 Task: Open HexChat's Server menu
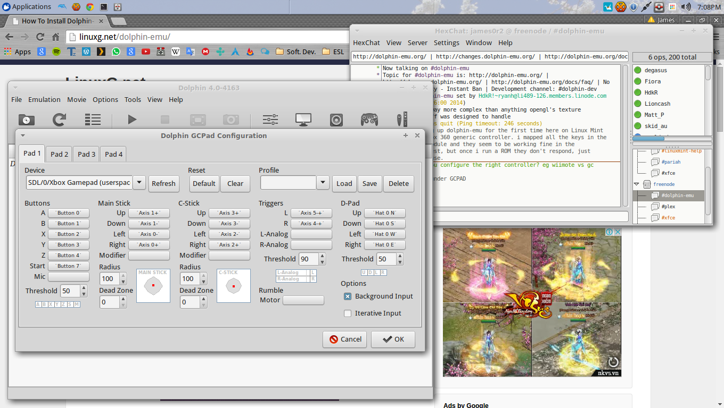point(418,42)
